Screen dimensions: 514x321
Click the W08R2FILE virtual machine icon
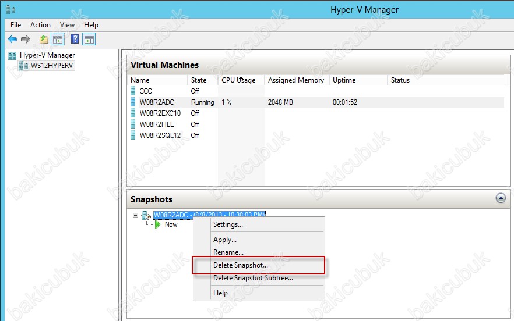[133, 124]
